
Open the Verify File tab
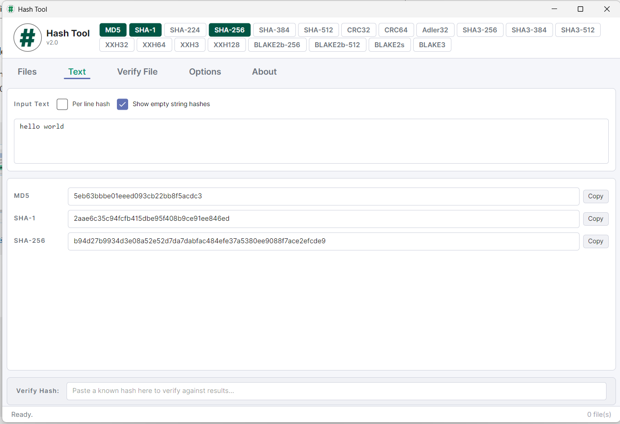[x=137, y=71]
